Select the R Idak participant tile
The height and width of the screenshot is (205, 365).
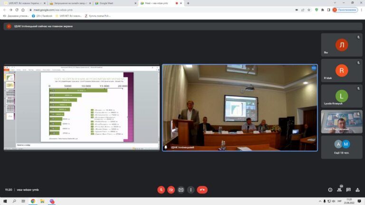click(341, 71)
